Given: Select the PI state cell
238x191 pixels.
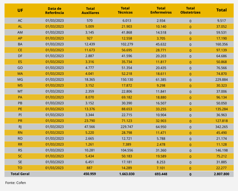Looking at the screenshot, I should pos(20,115).
